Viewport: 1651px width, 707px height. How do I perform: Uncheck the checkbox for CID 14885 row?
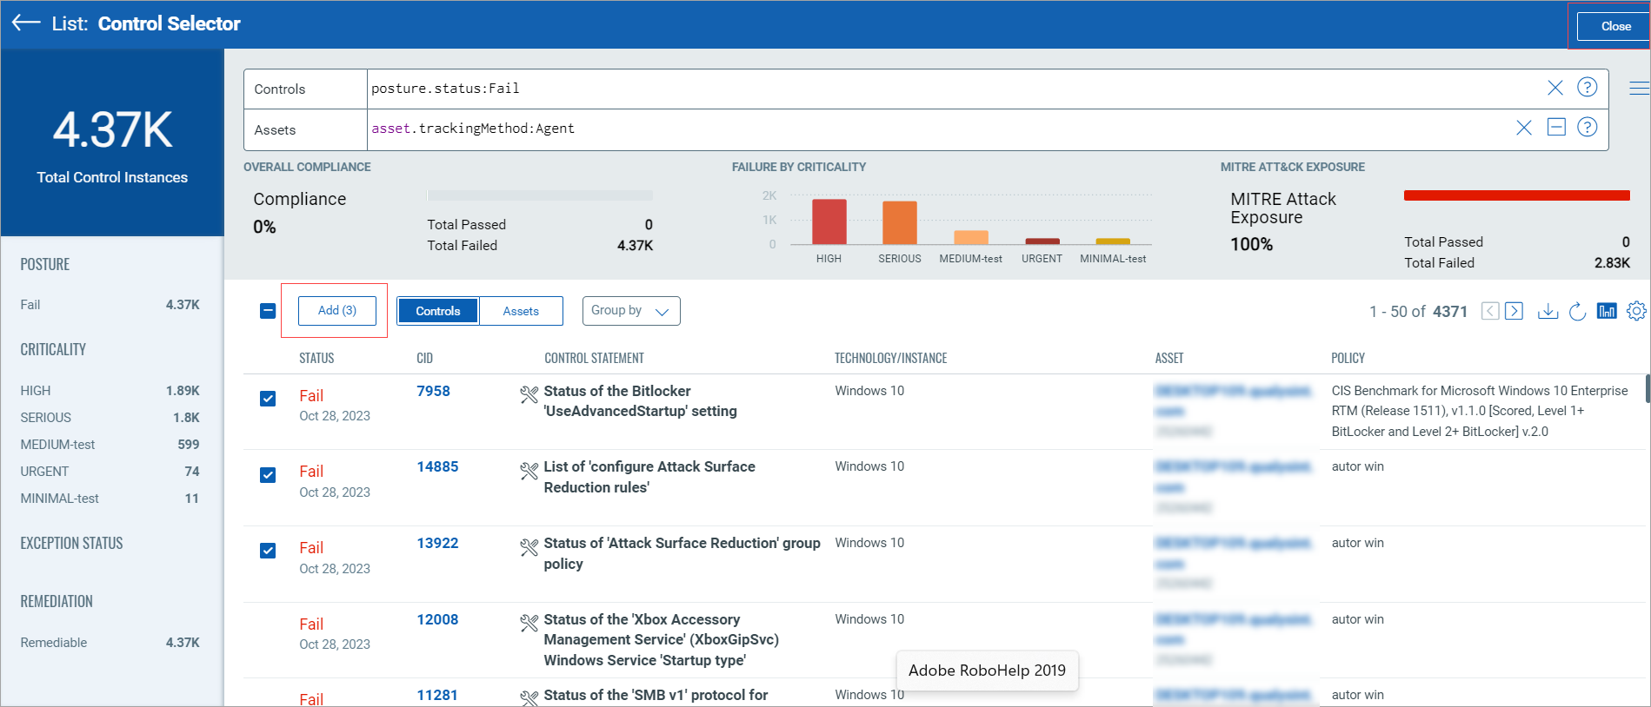268,475
